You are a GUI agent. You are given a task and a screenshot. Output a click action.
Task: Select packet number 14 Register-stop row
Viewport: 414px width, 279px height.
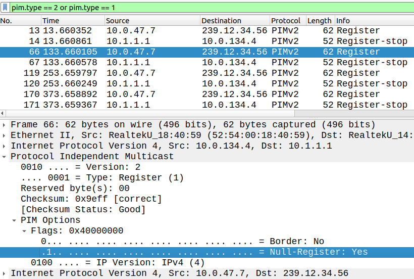[x=207, y=41]
